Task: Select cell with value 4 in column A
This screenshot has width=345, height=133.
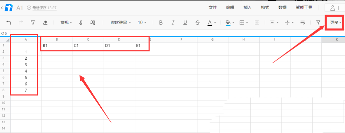Action: (x=26, y=71)
